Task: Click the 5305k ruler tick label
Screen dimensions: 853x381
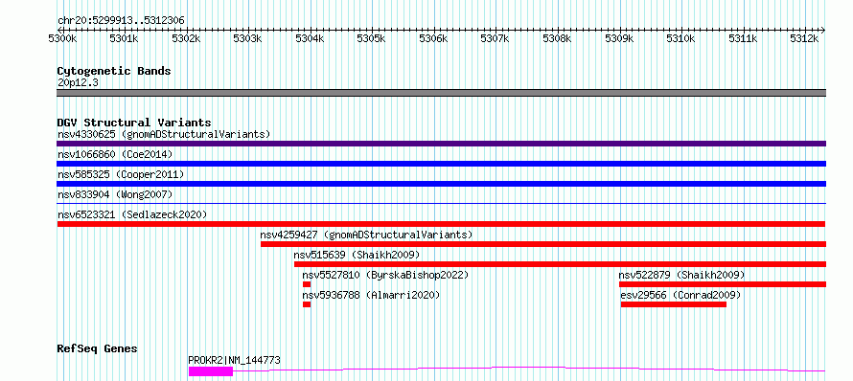Action: 372,38
